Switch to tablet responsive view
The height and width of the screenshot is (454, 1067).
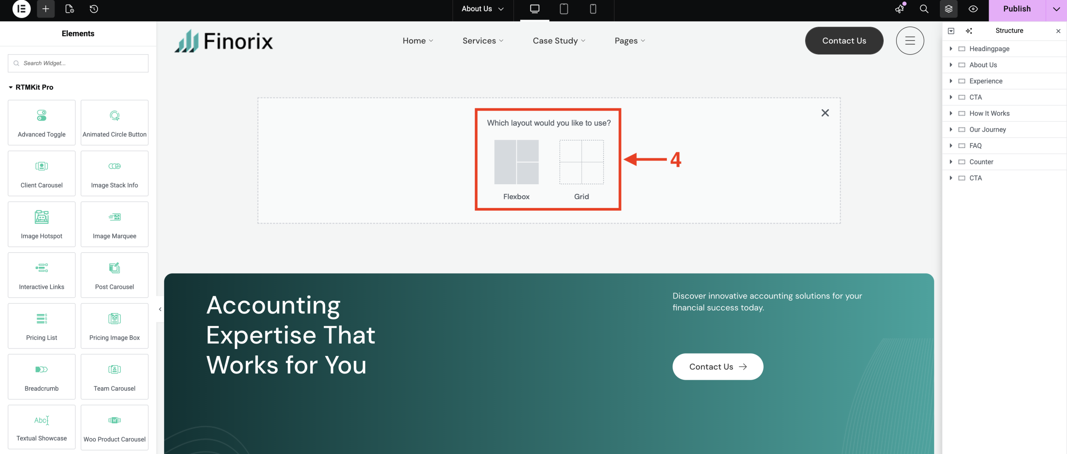tap(564, 9)
